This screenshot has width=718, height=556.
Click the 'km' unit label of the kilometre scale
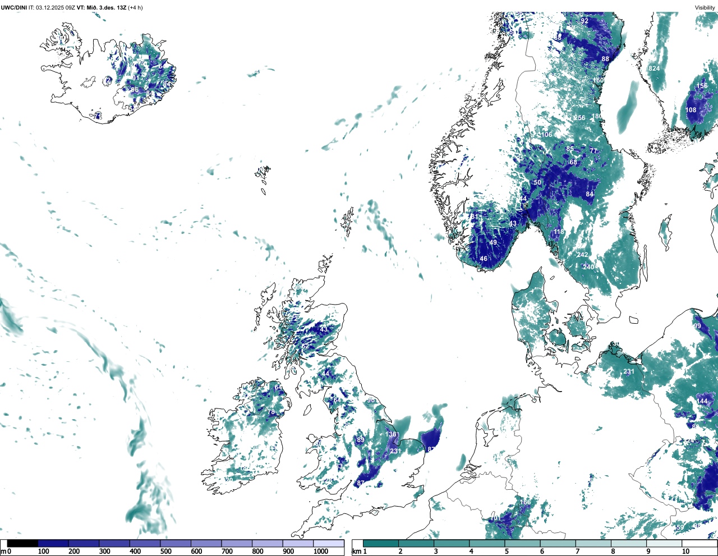coord(356,552)
